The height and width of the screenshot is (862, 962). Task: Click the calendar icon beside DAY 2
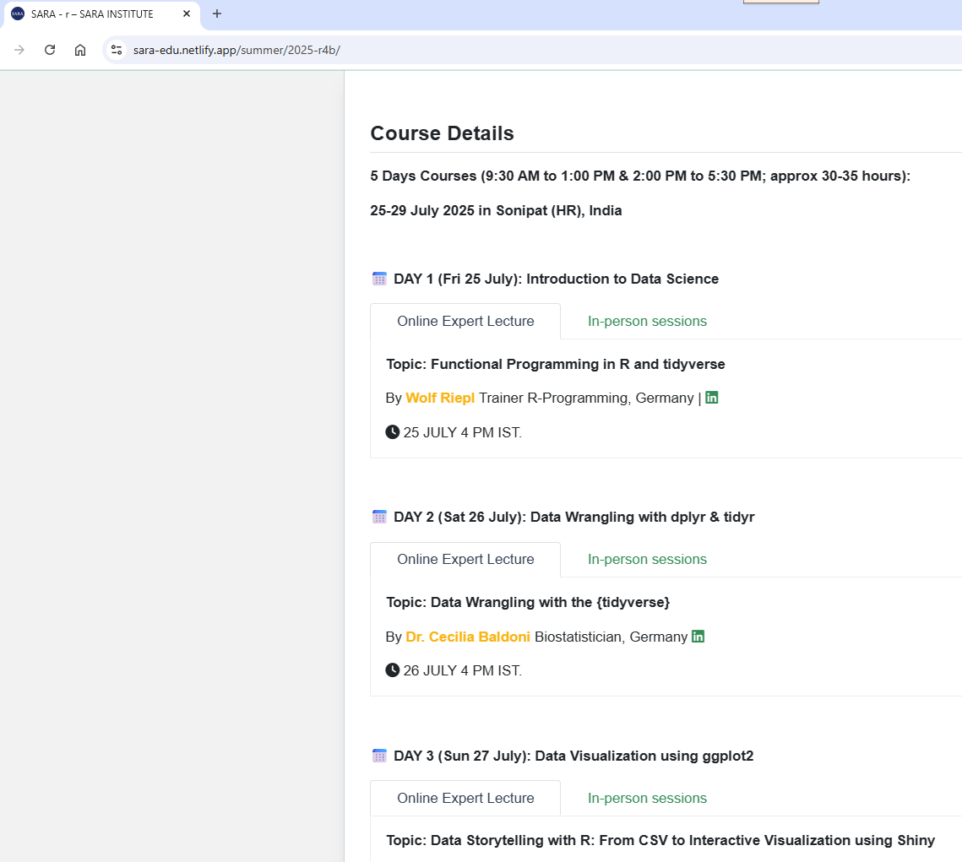click(x=379, y=517)
